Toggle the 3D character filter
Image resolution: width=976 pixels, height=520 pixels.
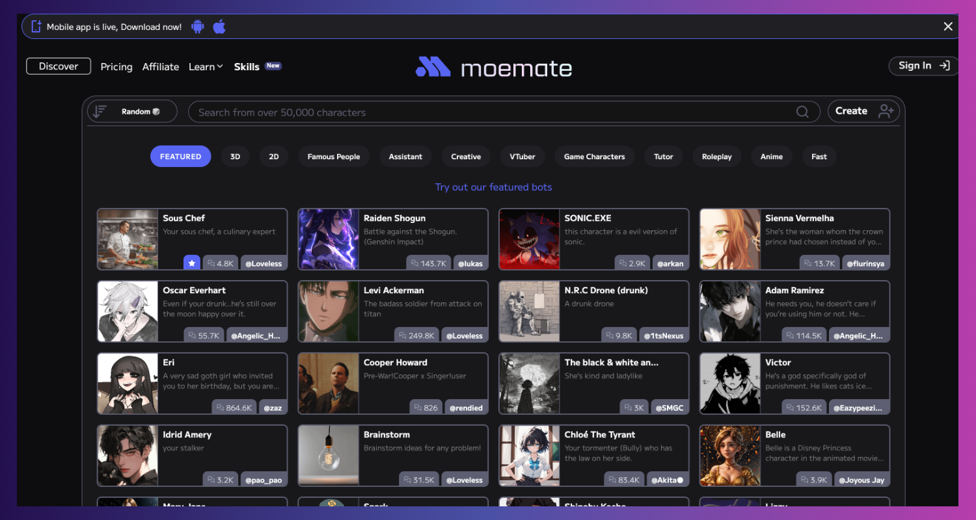(235, 156)
